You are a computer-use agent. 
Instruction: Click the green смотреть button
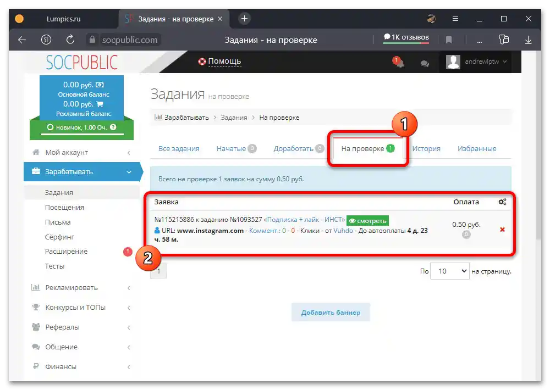pos(367,221)
